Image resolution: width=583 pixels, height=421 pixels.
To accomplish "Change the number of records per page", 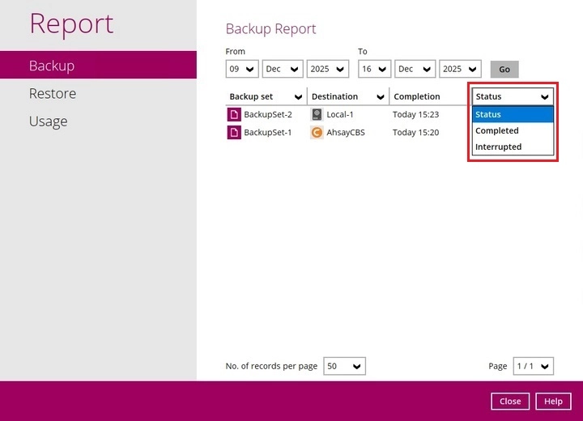I will (344, 367).
